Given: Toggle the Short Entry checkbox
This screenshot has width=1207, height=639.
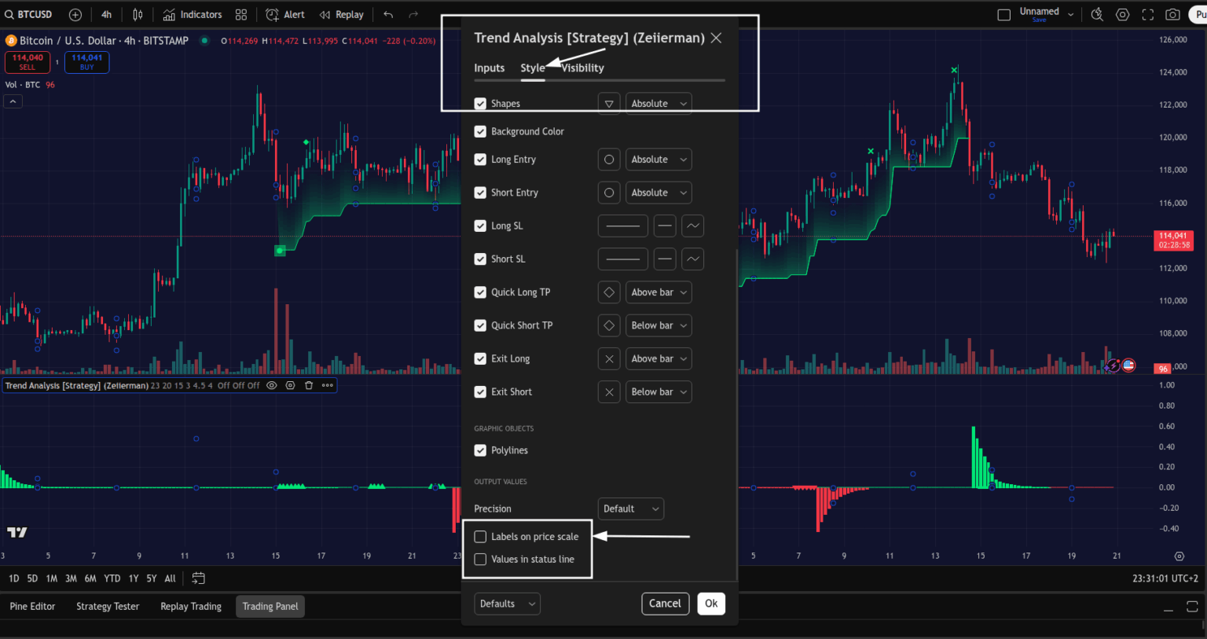Looking at the screenshot, I should click(480, 193).
